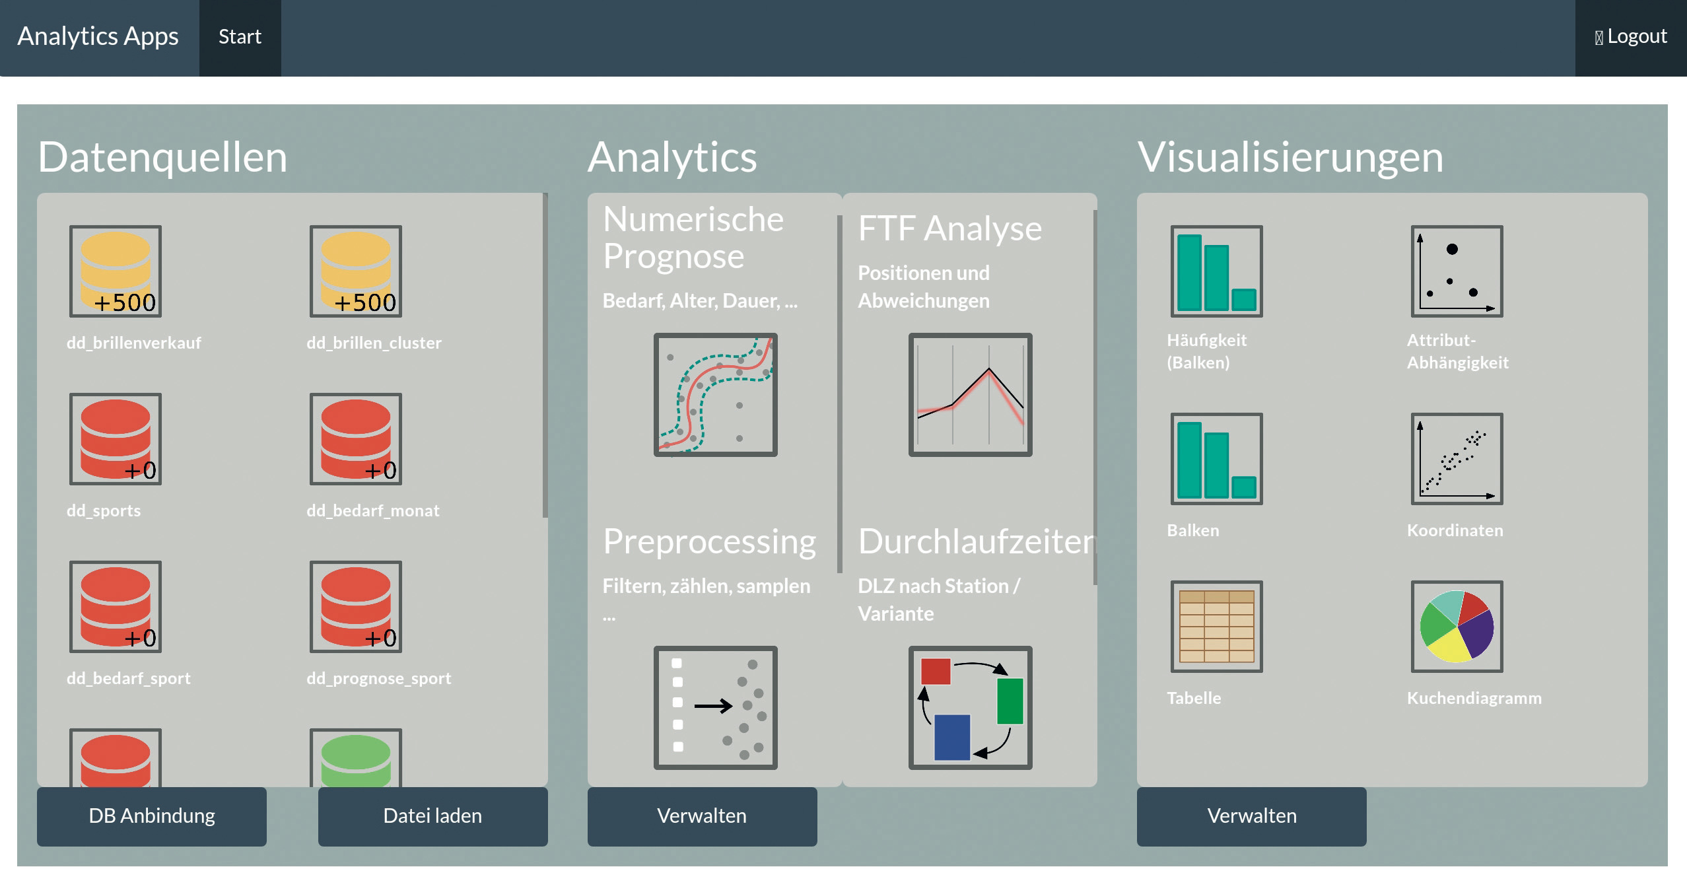Choose the Koordinaten scatter plot icon

tap(1457, 459)
